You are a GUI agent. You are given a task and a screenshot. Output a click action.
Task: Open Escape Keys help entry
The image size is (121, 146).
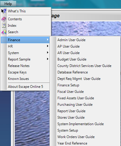(x=25, y=72)
